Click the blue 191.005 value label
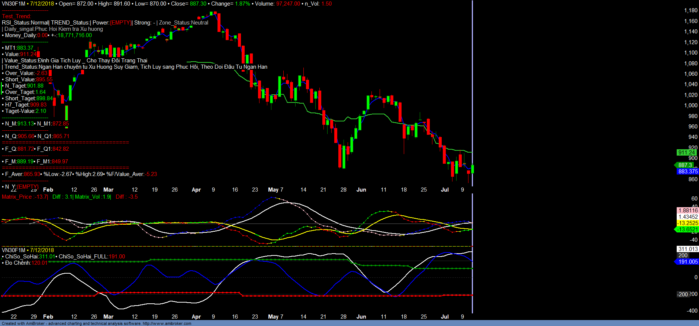Image resolution: width=699 pixels, height=326 pixels. (x=688, y=262)
